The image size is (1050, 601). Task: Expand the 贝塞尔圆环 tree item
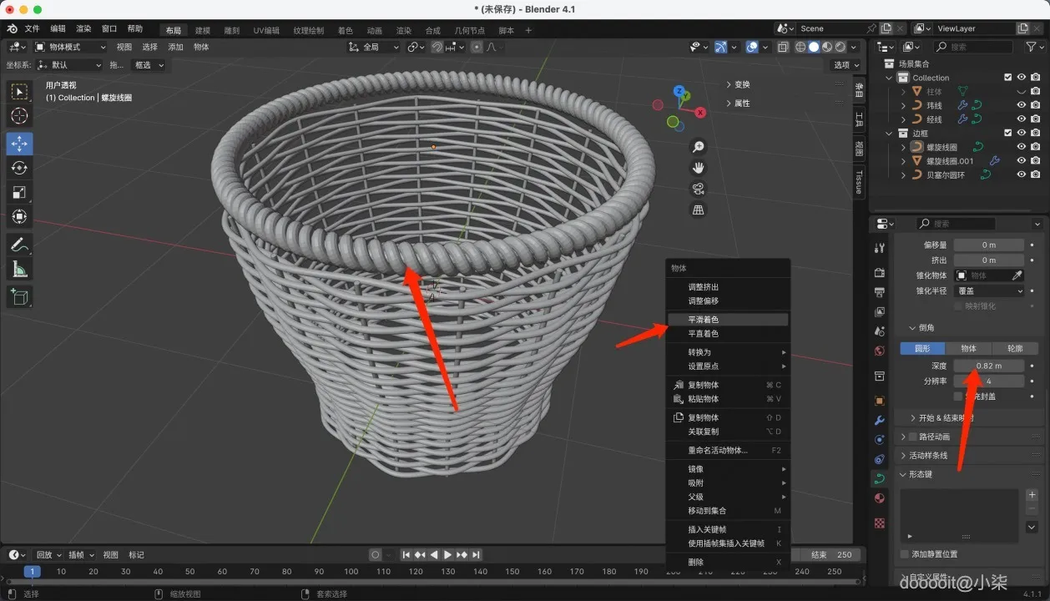(903, 175)
